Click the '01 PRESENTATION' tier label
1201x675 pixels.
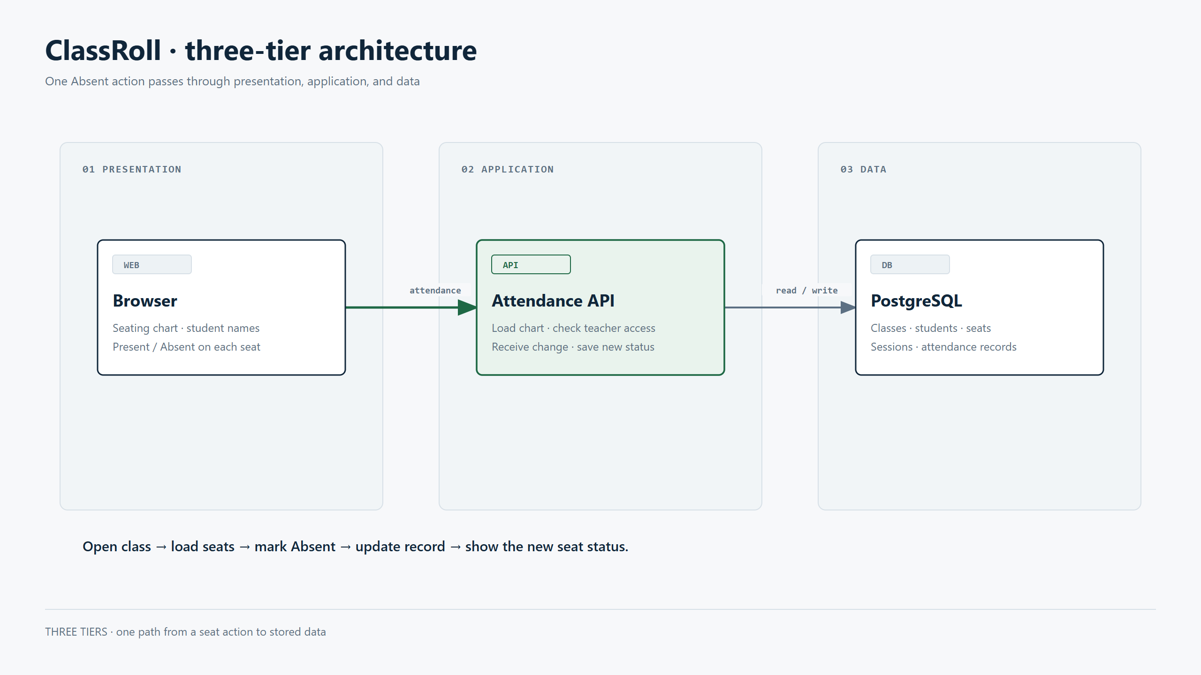coord(132,169)
